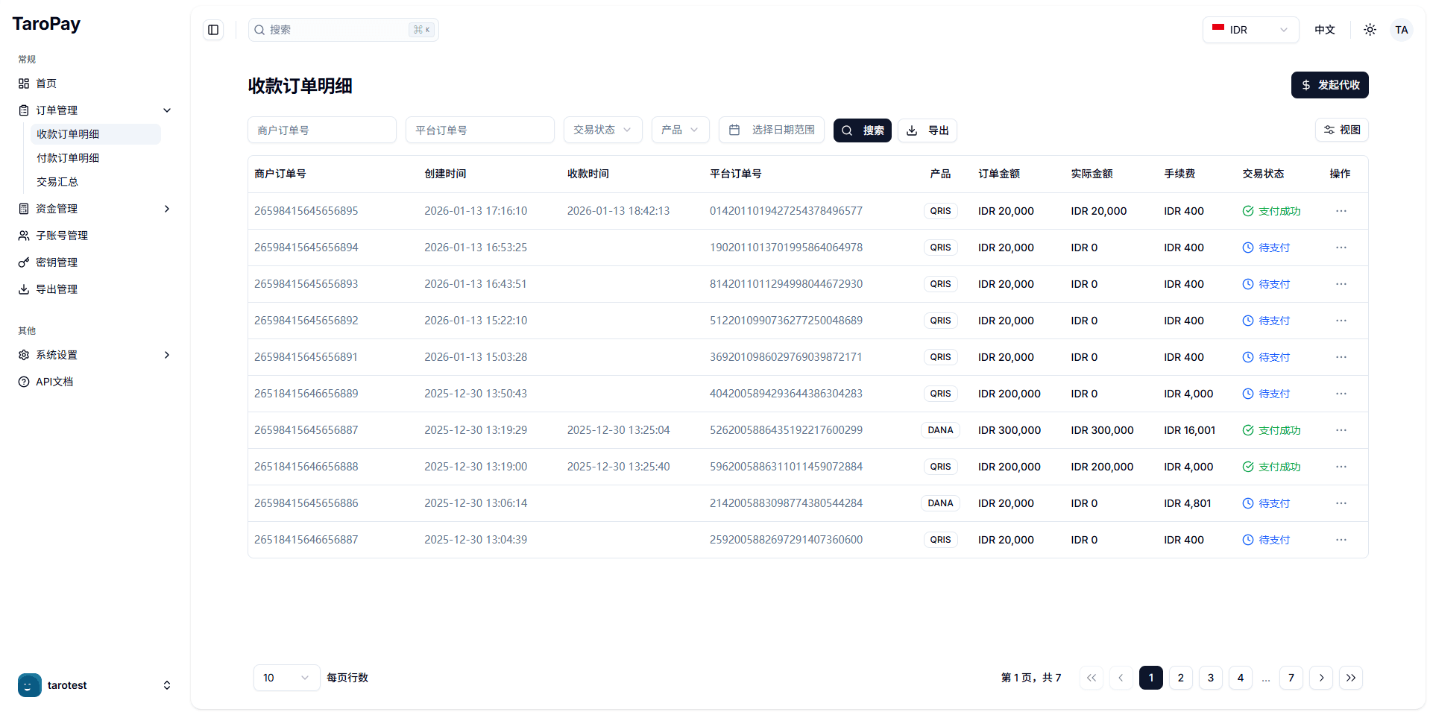
Task: Switch to 付款订单明细 menu item
Action: tap(68, 158)
